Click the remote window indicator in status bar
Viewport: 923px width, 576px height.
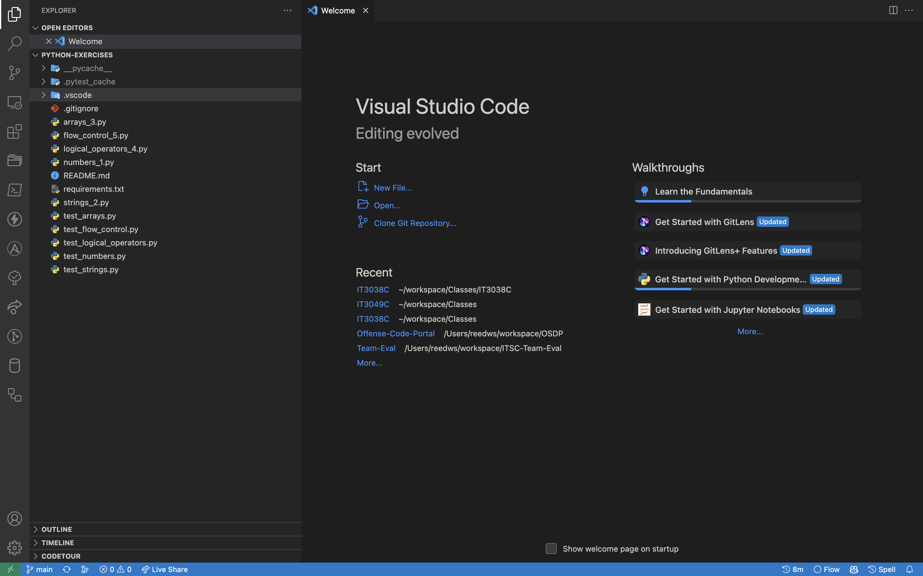pos(10,569)
